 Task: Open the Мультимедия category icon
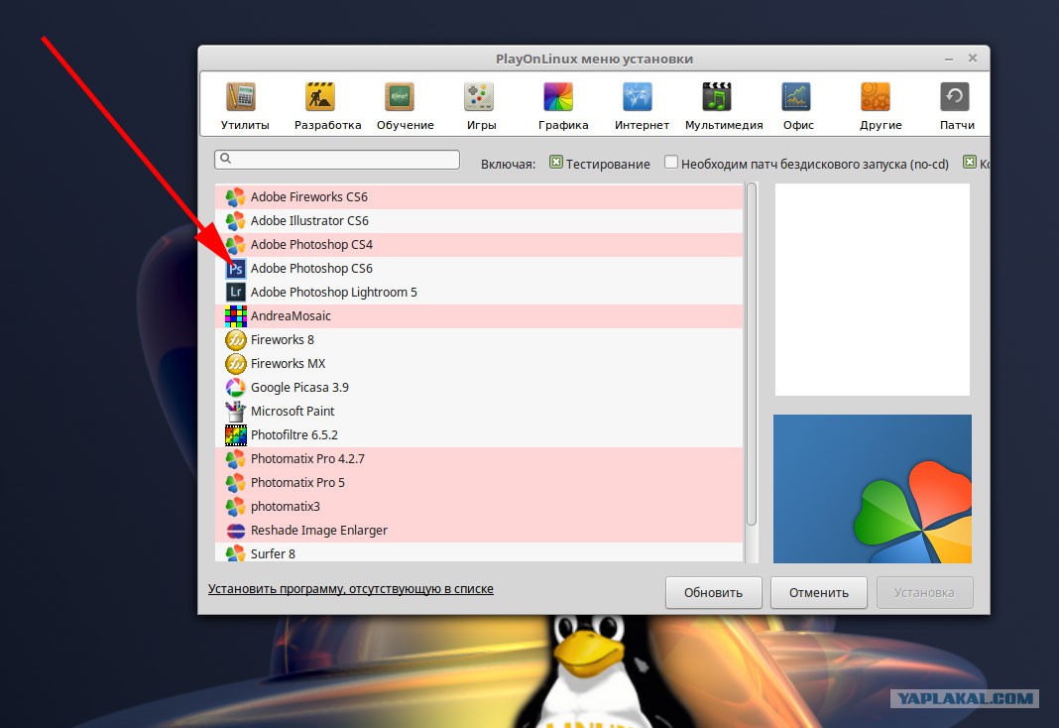[x=717, y=97]
